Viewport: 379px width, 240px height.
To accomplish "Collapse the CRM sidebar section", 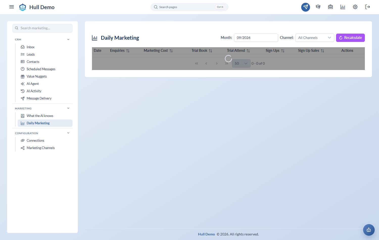I will pyautogui.click(x=68, y=39).
